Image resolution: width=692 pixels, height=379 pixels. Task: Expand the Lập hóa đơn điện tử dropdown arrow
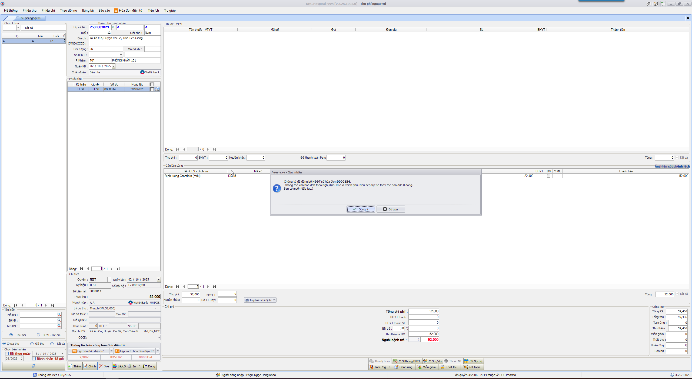tap(111, 351)
